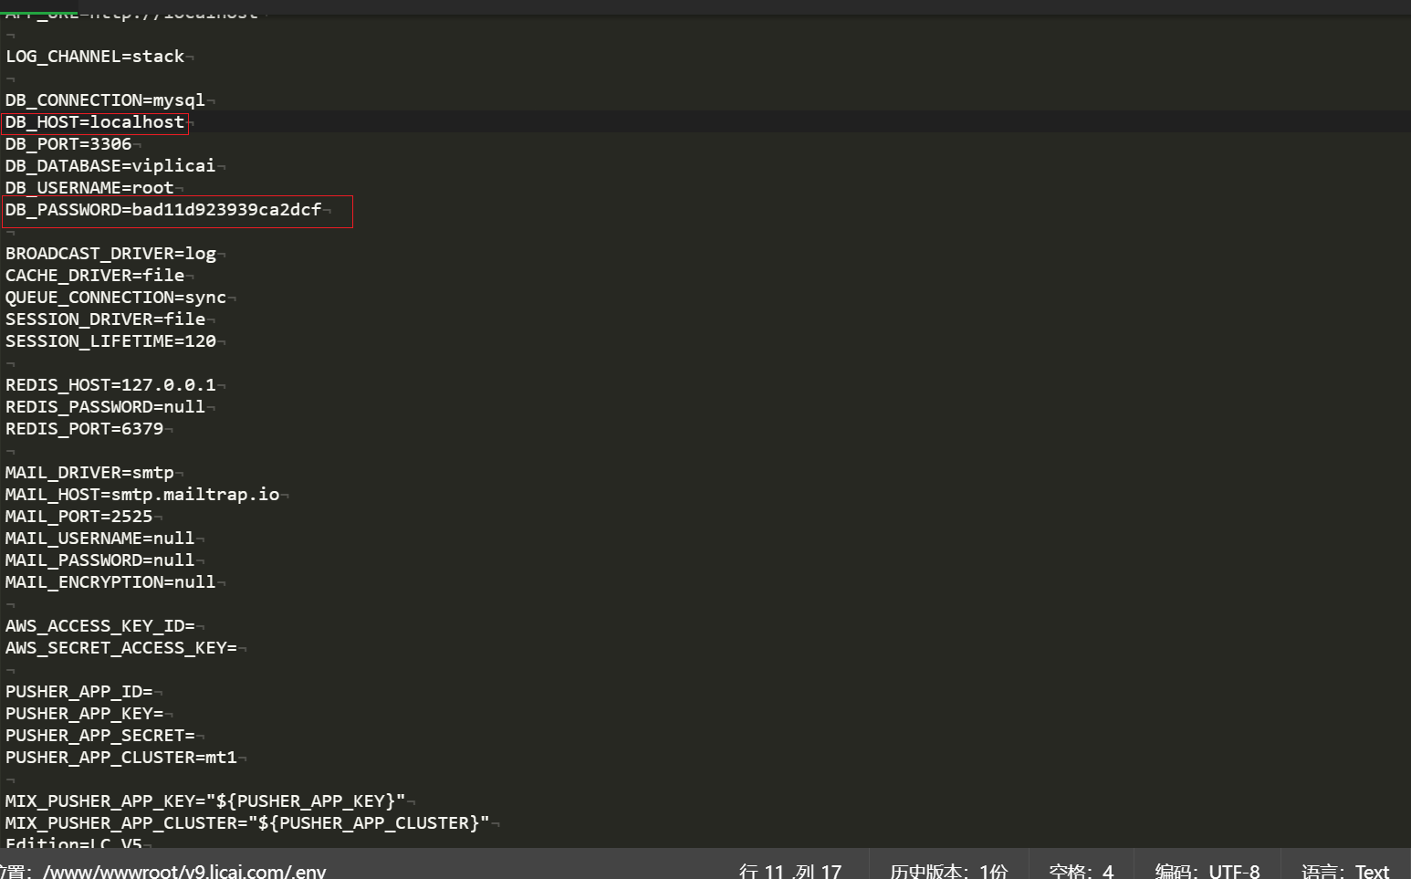The width and height of the screenshot is (1411, 879).
Task: Click the MAIL_PASSWORD=null line
Action: [100, 560]
